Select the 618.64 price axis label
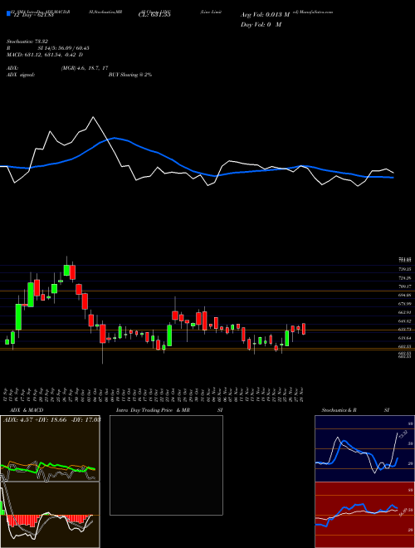415x548 pixels. [x=405, y=338]
